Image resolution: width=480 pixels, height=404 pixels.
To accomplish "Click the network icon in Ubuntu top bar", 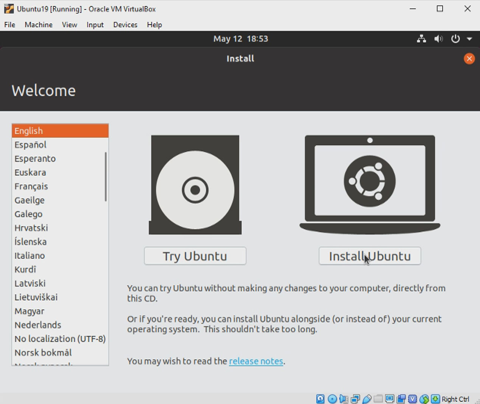I will (421, 39).
